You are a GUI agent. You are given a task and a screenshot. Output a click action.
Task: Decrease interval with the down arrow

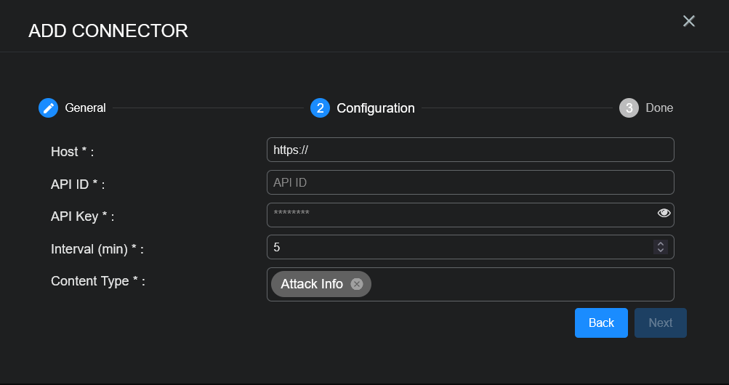click(661, 251)
